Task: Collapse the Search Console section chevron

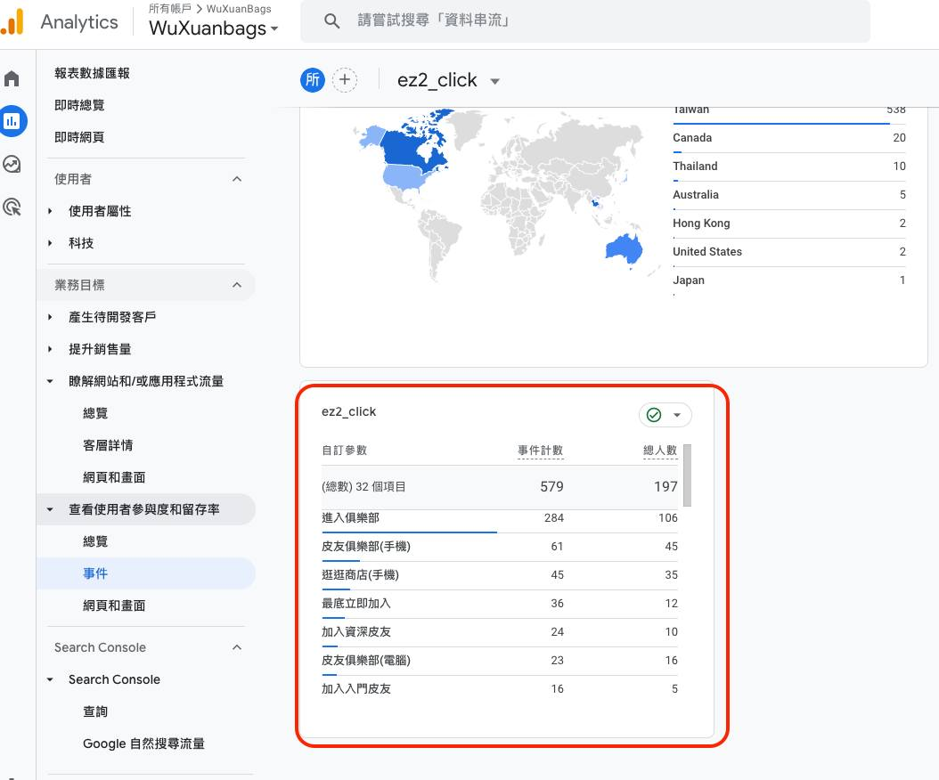Action: pyautogui.click(x=237, y=647)
